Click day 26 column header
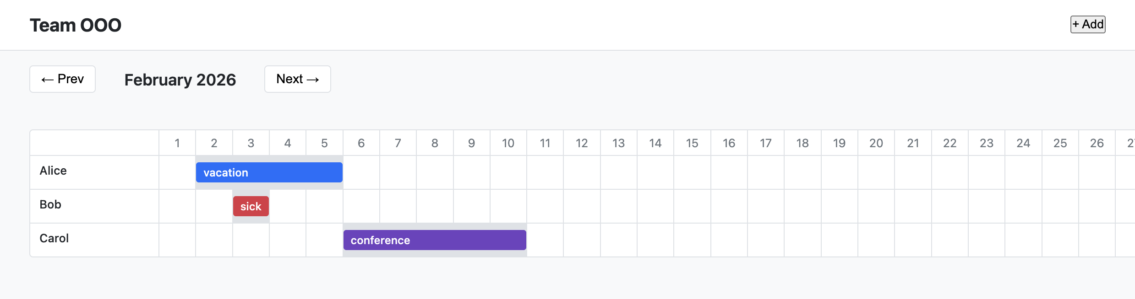Screen dimensions: 1135x299 [x=1097, y=143]
